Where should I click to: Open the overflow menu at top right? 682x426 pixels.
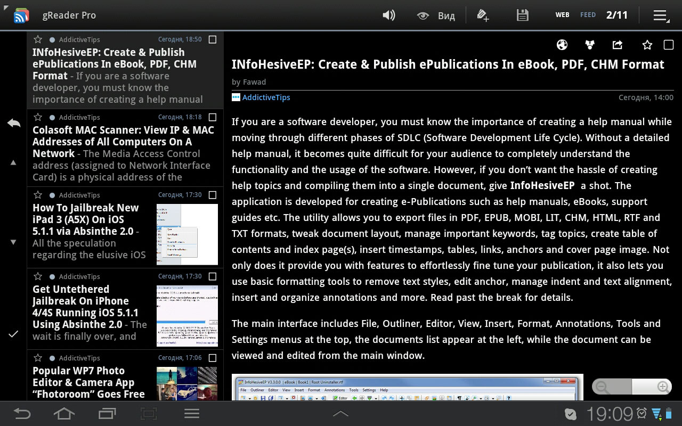[661, 16]
